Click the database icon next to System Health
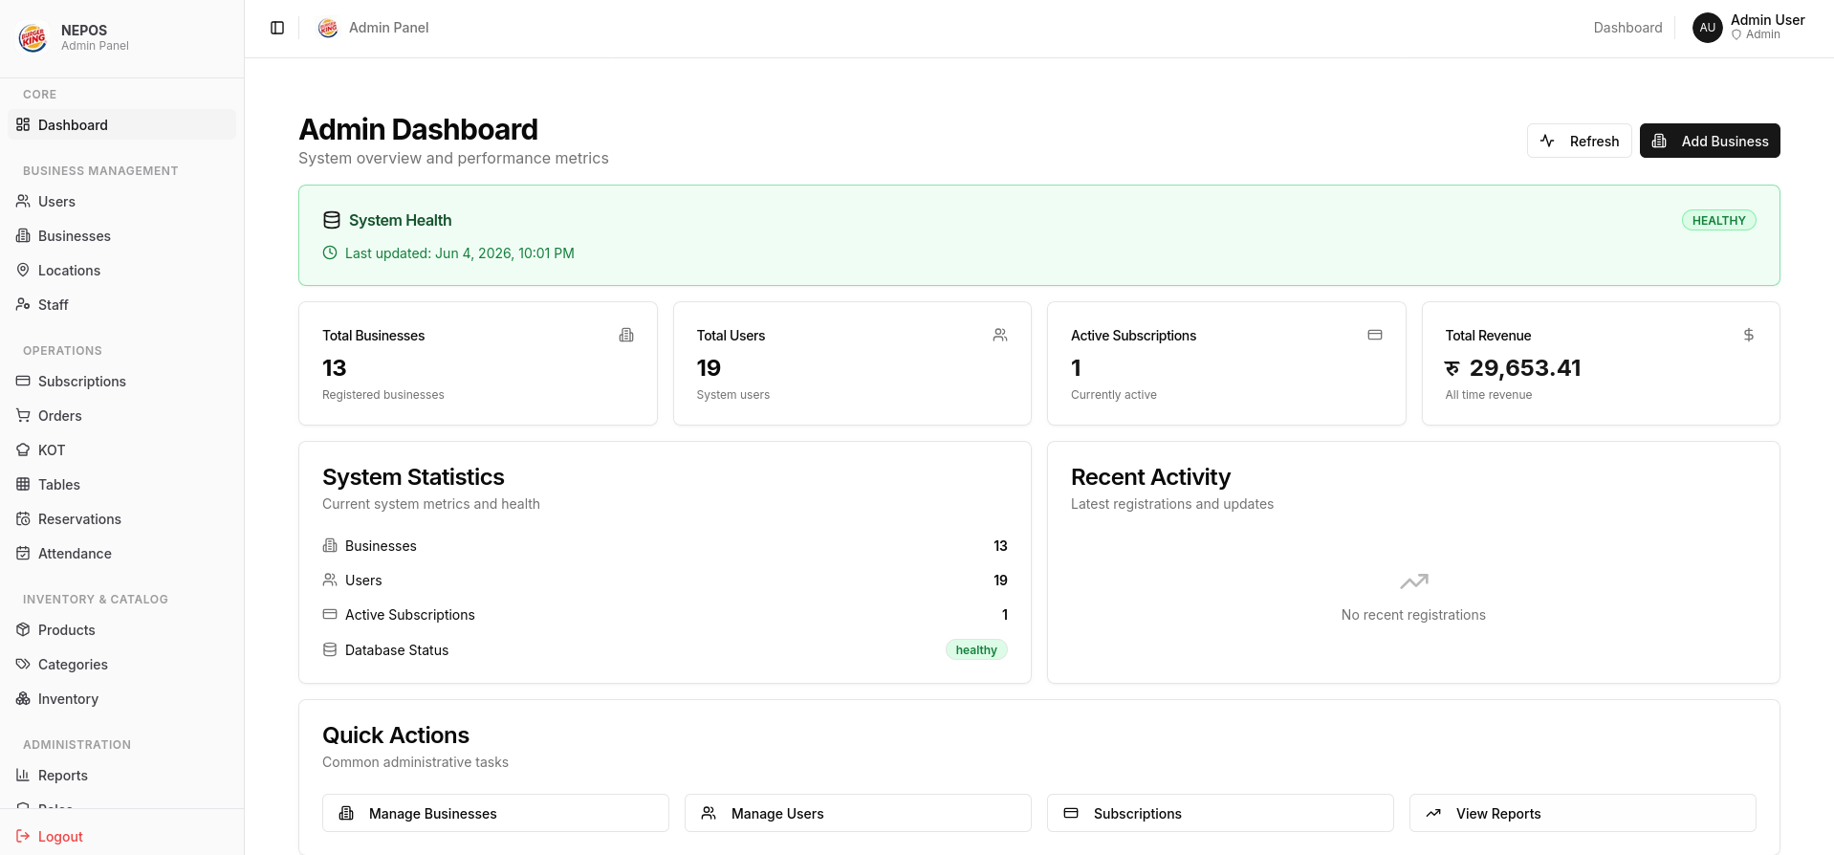This screenshot has height=855, width=1834. 332,220
